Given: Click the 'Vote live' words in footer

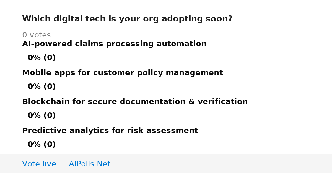Looking at the screenshot, I should (39, 164).
